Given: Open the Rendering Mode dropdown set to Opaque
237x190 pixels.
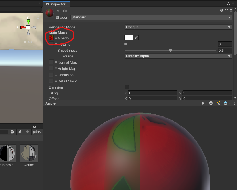Looking at the screenshot, I should click(x=178, y=27).
